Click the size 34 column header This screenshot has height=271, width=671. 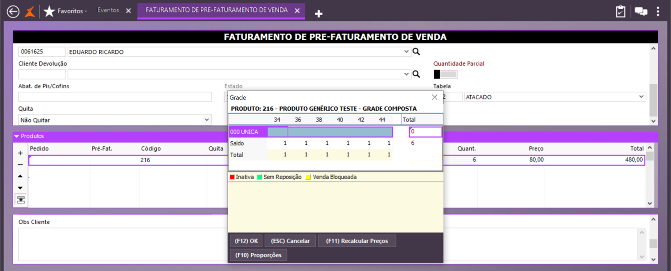[277, 120]
